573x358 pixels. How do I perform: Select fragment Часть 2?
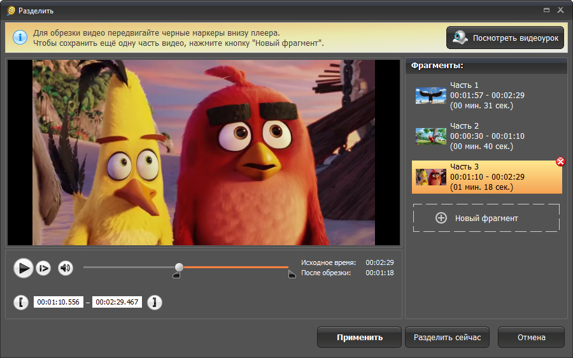point(486,136)
